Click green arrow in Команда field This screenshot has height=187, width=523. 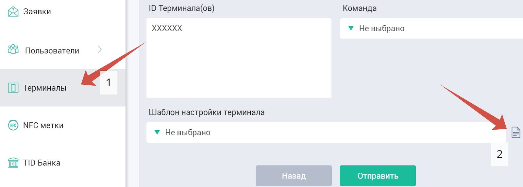(351, 28)
